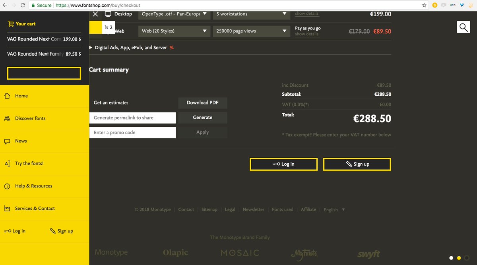Focus the Enter a promo code field
Image resolution: width=477 pixels, height=265 pixels.
[x=132, y=133]
